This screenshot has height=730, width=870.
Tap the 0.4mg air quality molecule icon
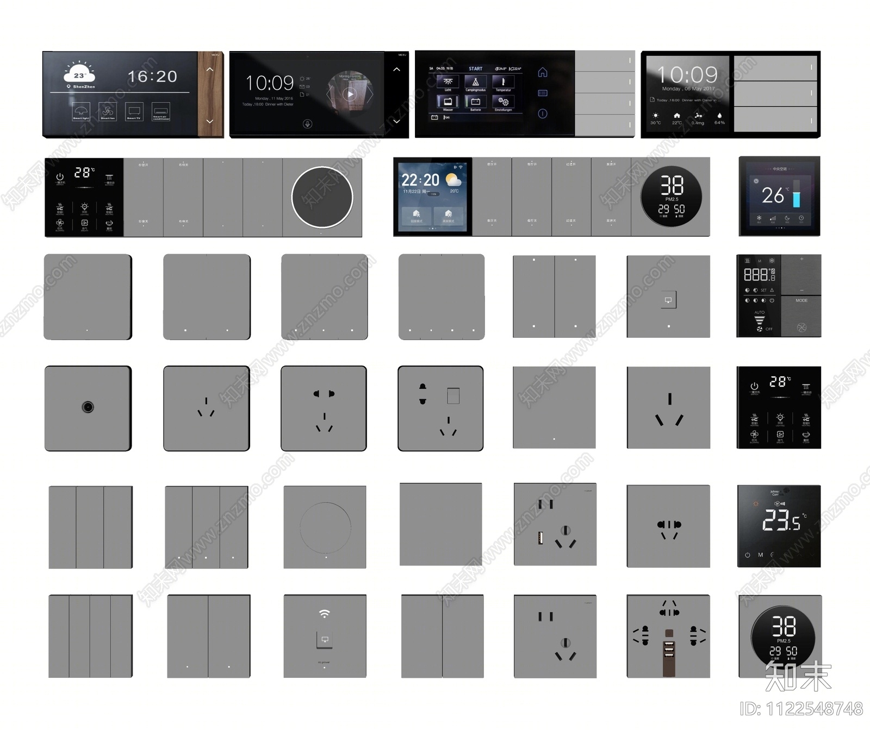(x=698, y=116)
